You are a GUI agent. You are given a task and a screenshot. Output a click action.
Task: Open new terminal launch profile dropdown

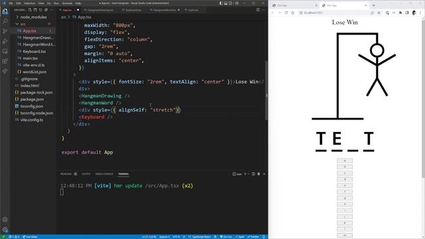click(248, 174)
